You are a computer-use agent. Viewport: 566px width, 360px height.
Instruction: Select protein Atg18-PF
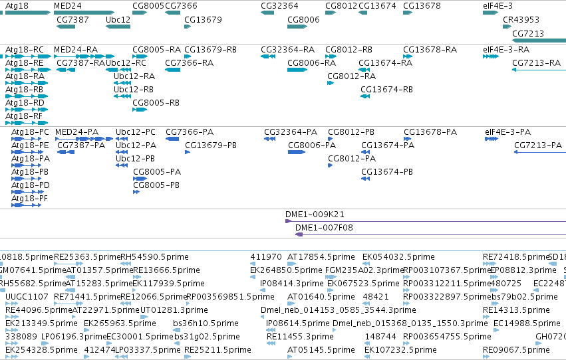pos(27,205)
